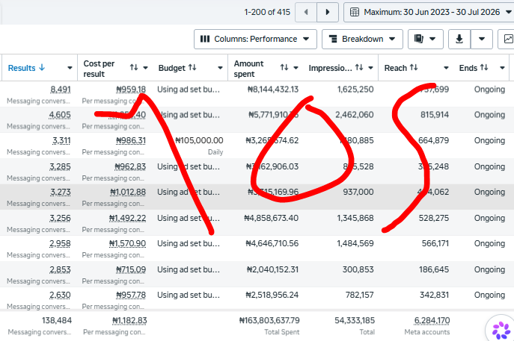Click total spent ₦163,803,637.79

(x=269, y=321)
